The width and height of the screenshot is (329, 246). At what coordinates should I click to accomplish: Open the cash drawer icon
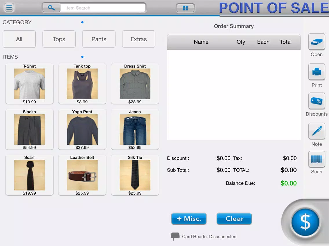(x=317, y=42)
